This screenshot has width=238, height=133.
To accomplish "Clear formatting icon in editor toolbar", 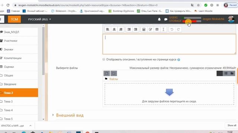I will point(164,30).
